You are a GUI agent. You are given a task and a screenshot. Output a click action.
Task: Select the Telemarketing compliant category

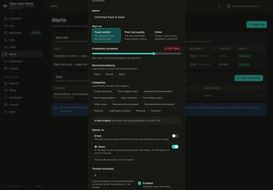click(x=125, y=104)
